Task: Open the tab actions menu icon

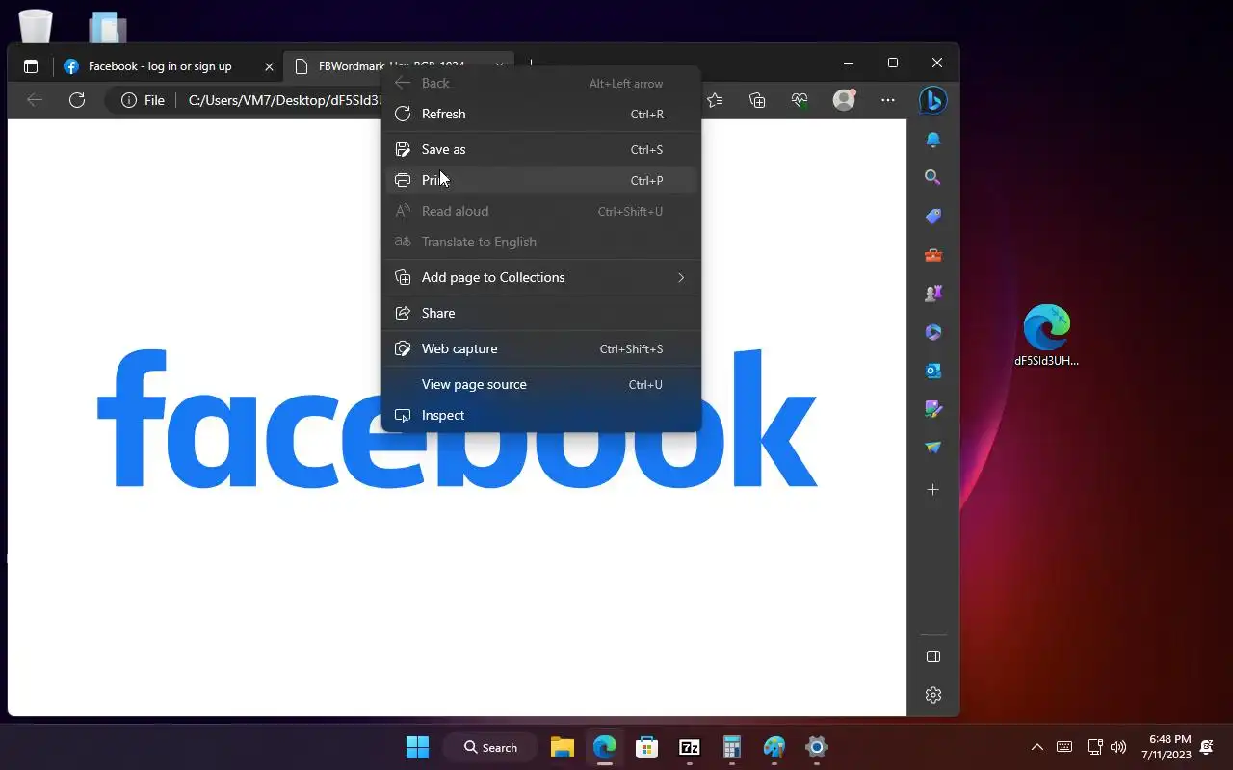Action: [31, 66]
